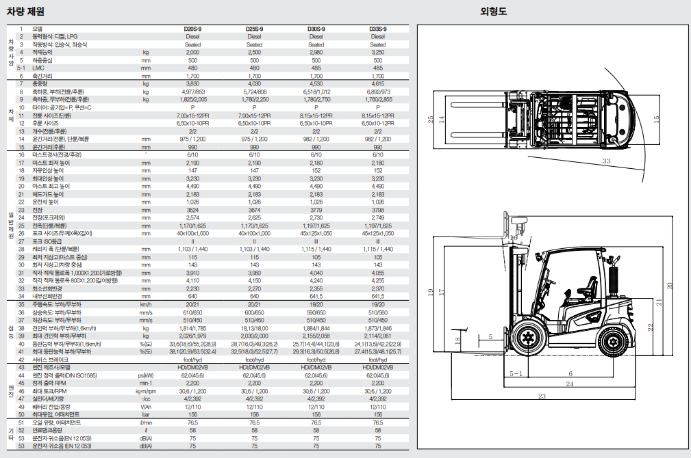Click the '오일 유량, 어태치먼트' row label

[x=56, y=423]
